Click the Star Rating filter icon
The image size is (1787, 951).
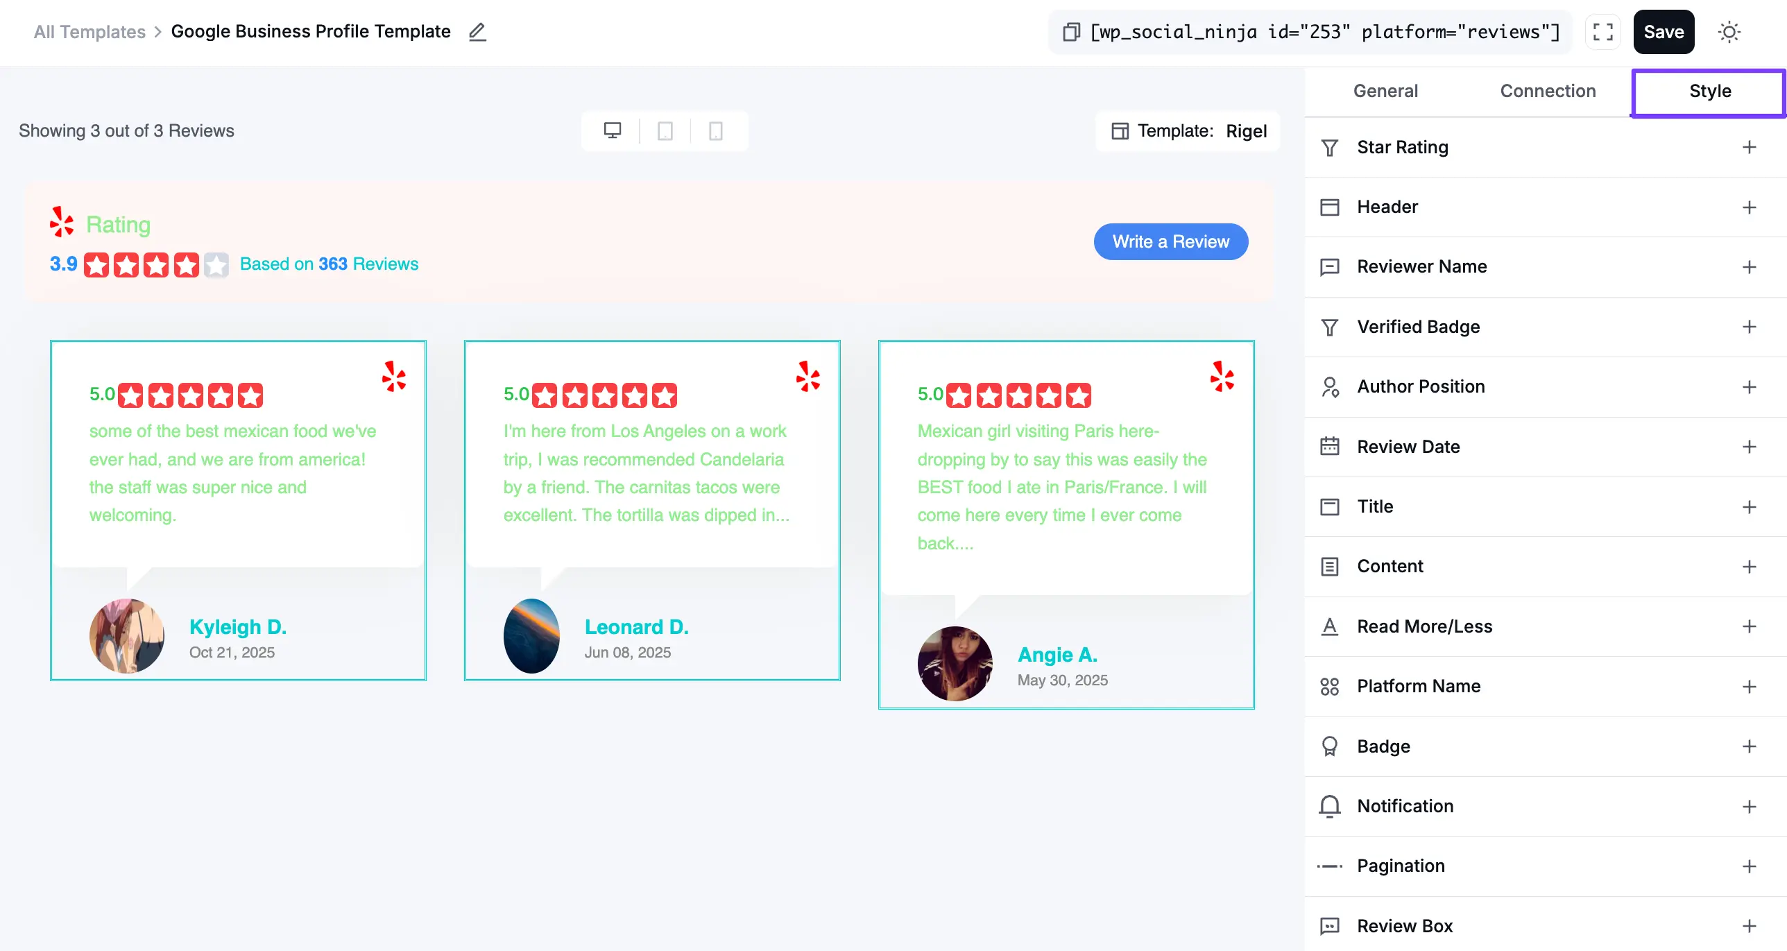point(1331,147)
